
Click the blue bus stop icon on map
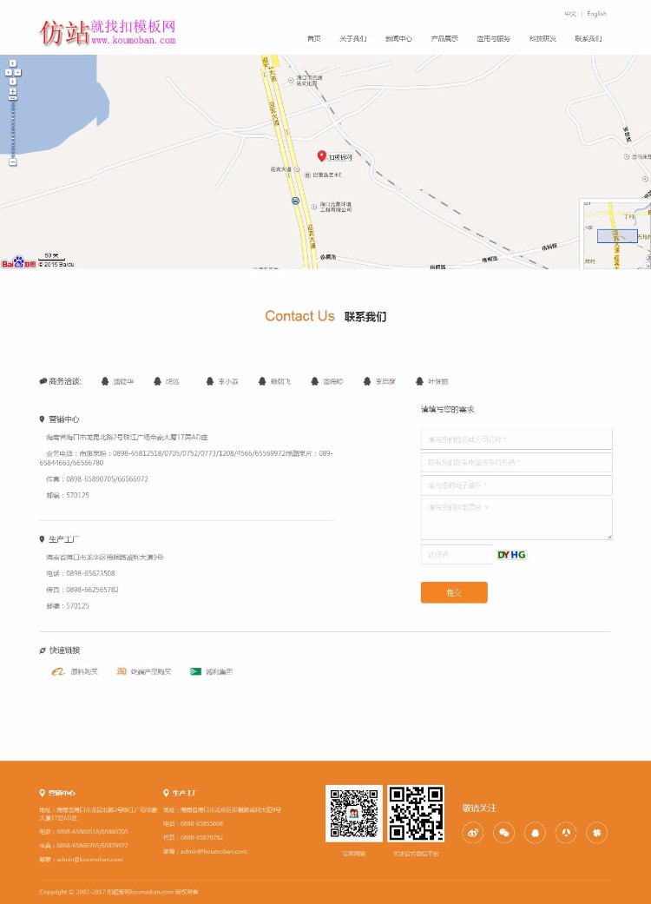(295, 201)
